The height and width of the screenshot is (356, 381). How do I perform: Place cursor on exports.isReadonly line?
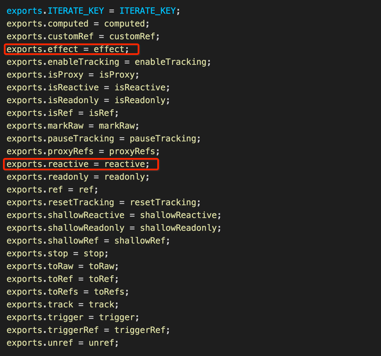[x=88, y=100]
